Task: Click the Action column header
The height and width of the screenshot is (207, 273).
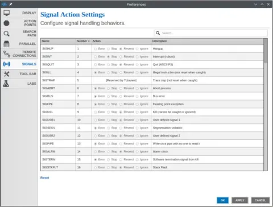Action: tap(121, 41)
